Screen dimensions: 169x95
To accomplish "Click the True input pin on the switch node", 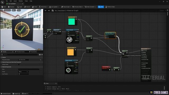I will pyautogui.click(x=106, y=36).
